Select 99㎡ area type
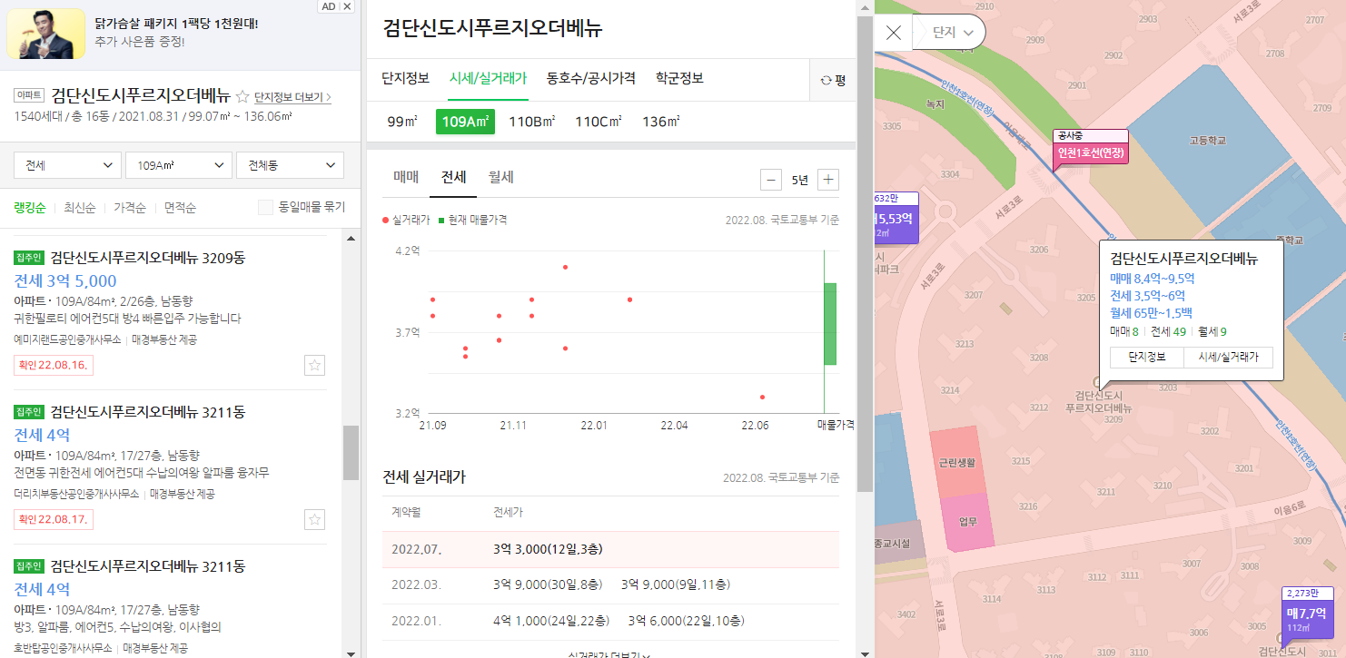 pos(401,122)
